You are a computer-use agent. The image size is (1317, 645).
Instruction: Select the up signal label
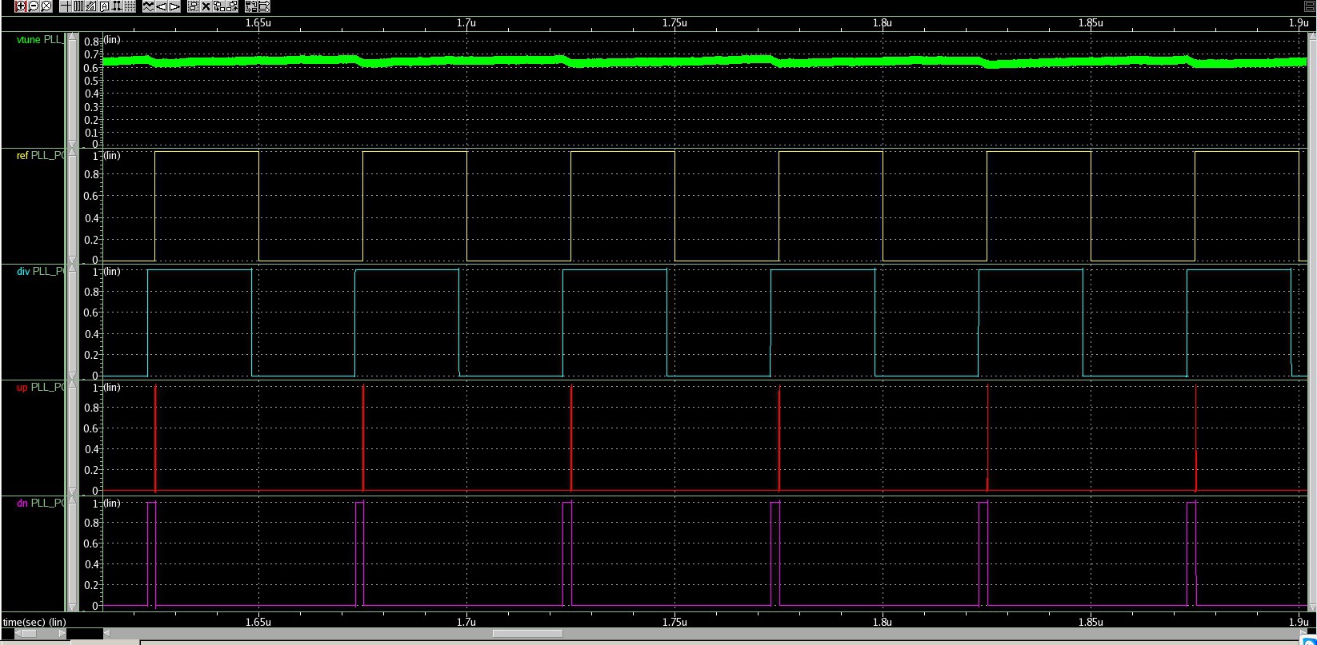22,388
